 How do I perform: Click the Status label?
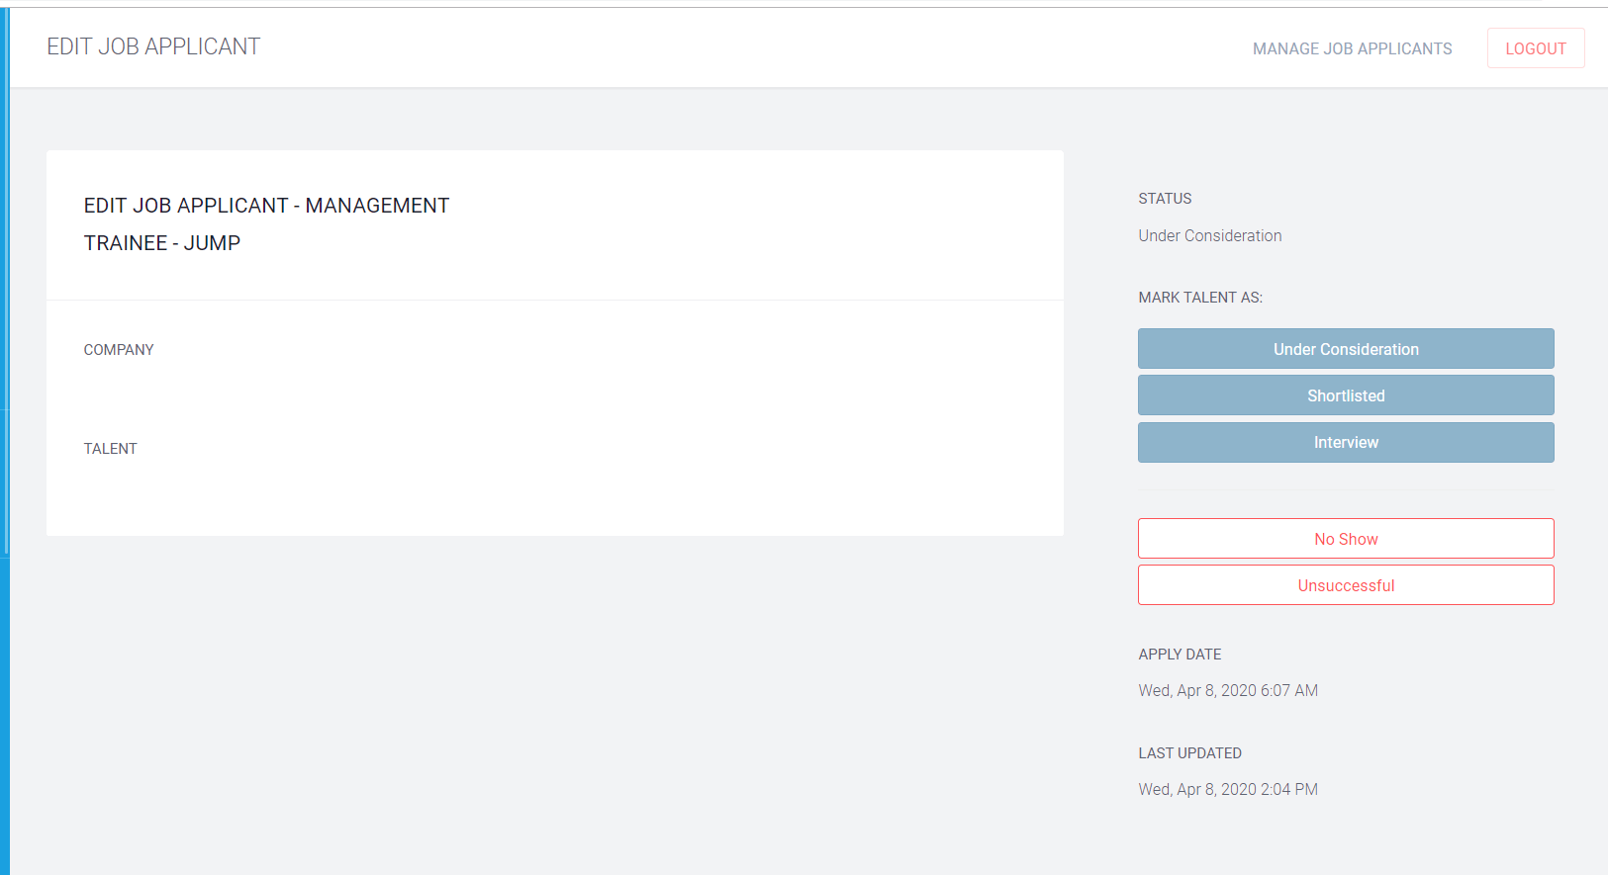1165,199
